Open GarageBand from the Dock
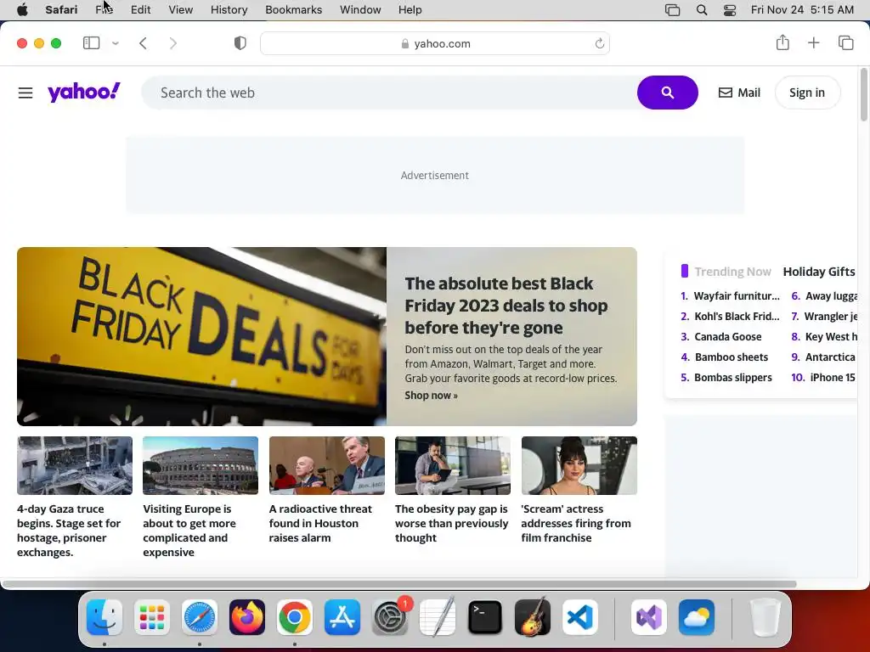Viewport: 870px width, 652px height. click(533, 617)
